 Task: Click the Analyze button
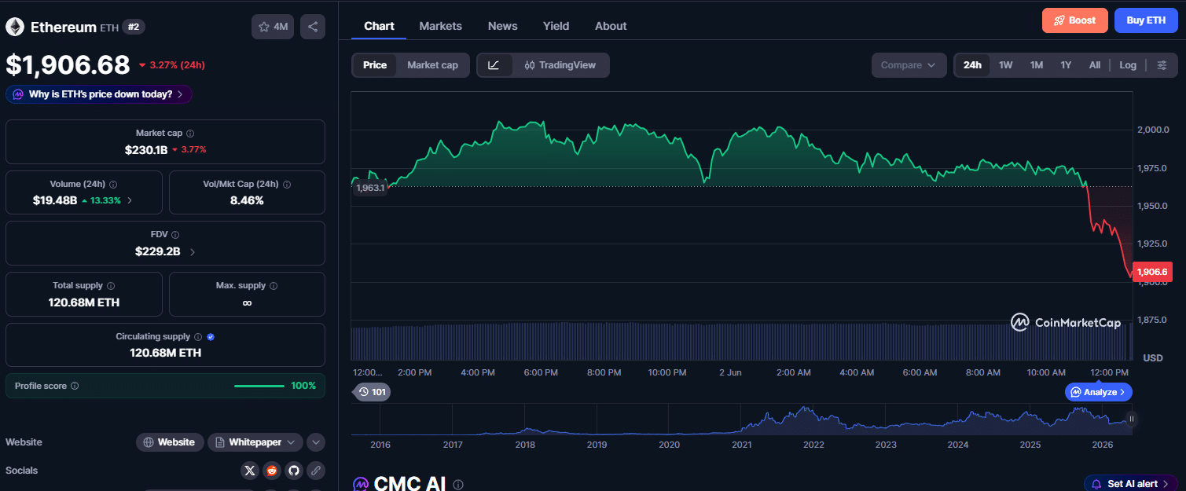pyautogui.click(x=1099, y=391)
